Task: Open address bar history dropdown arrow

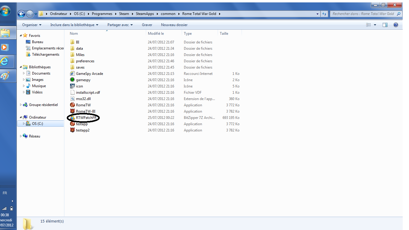Action: click(318, 14)
